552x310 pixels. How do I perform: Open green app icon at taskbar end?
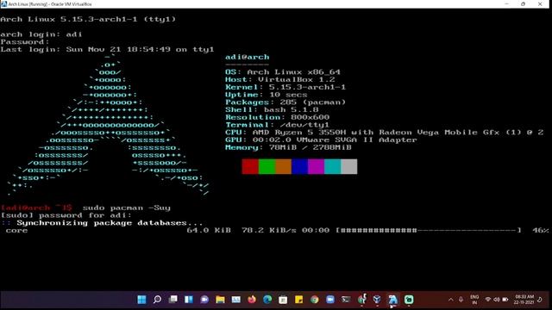click(409, 300)
